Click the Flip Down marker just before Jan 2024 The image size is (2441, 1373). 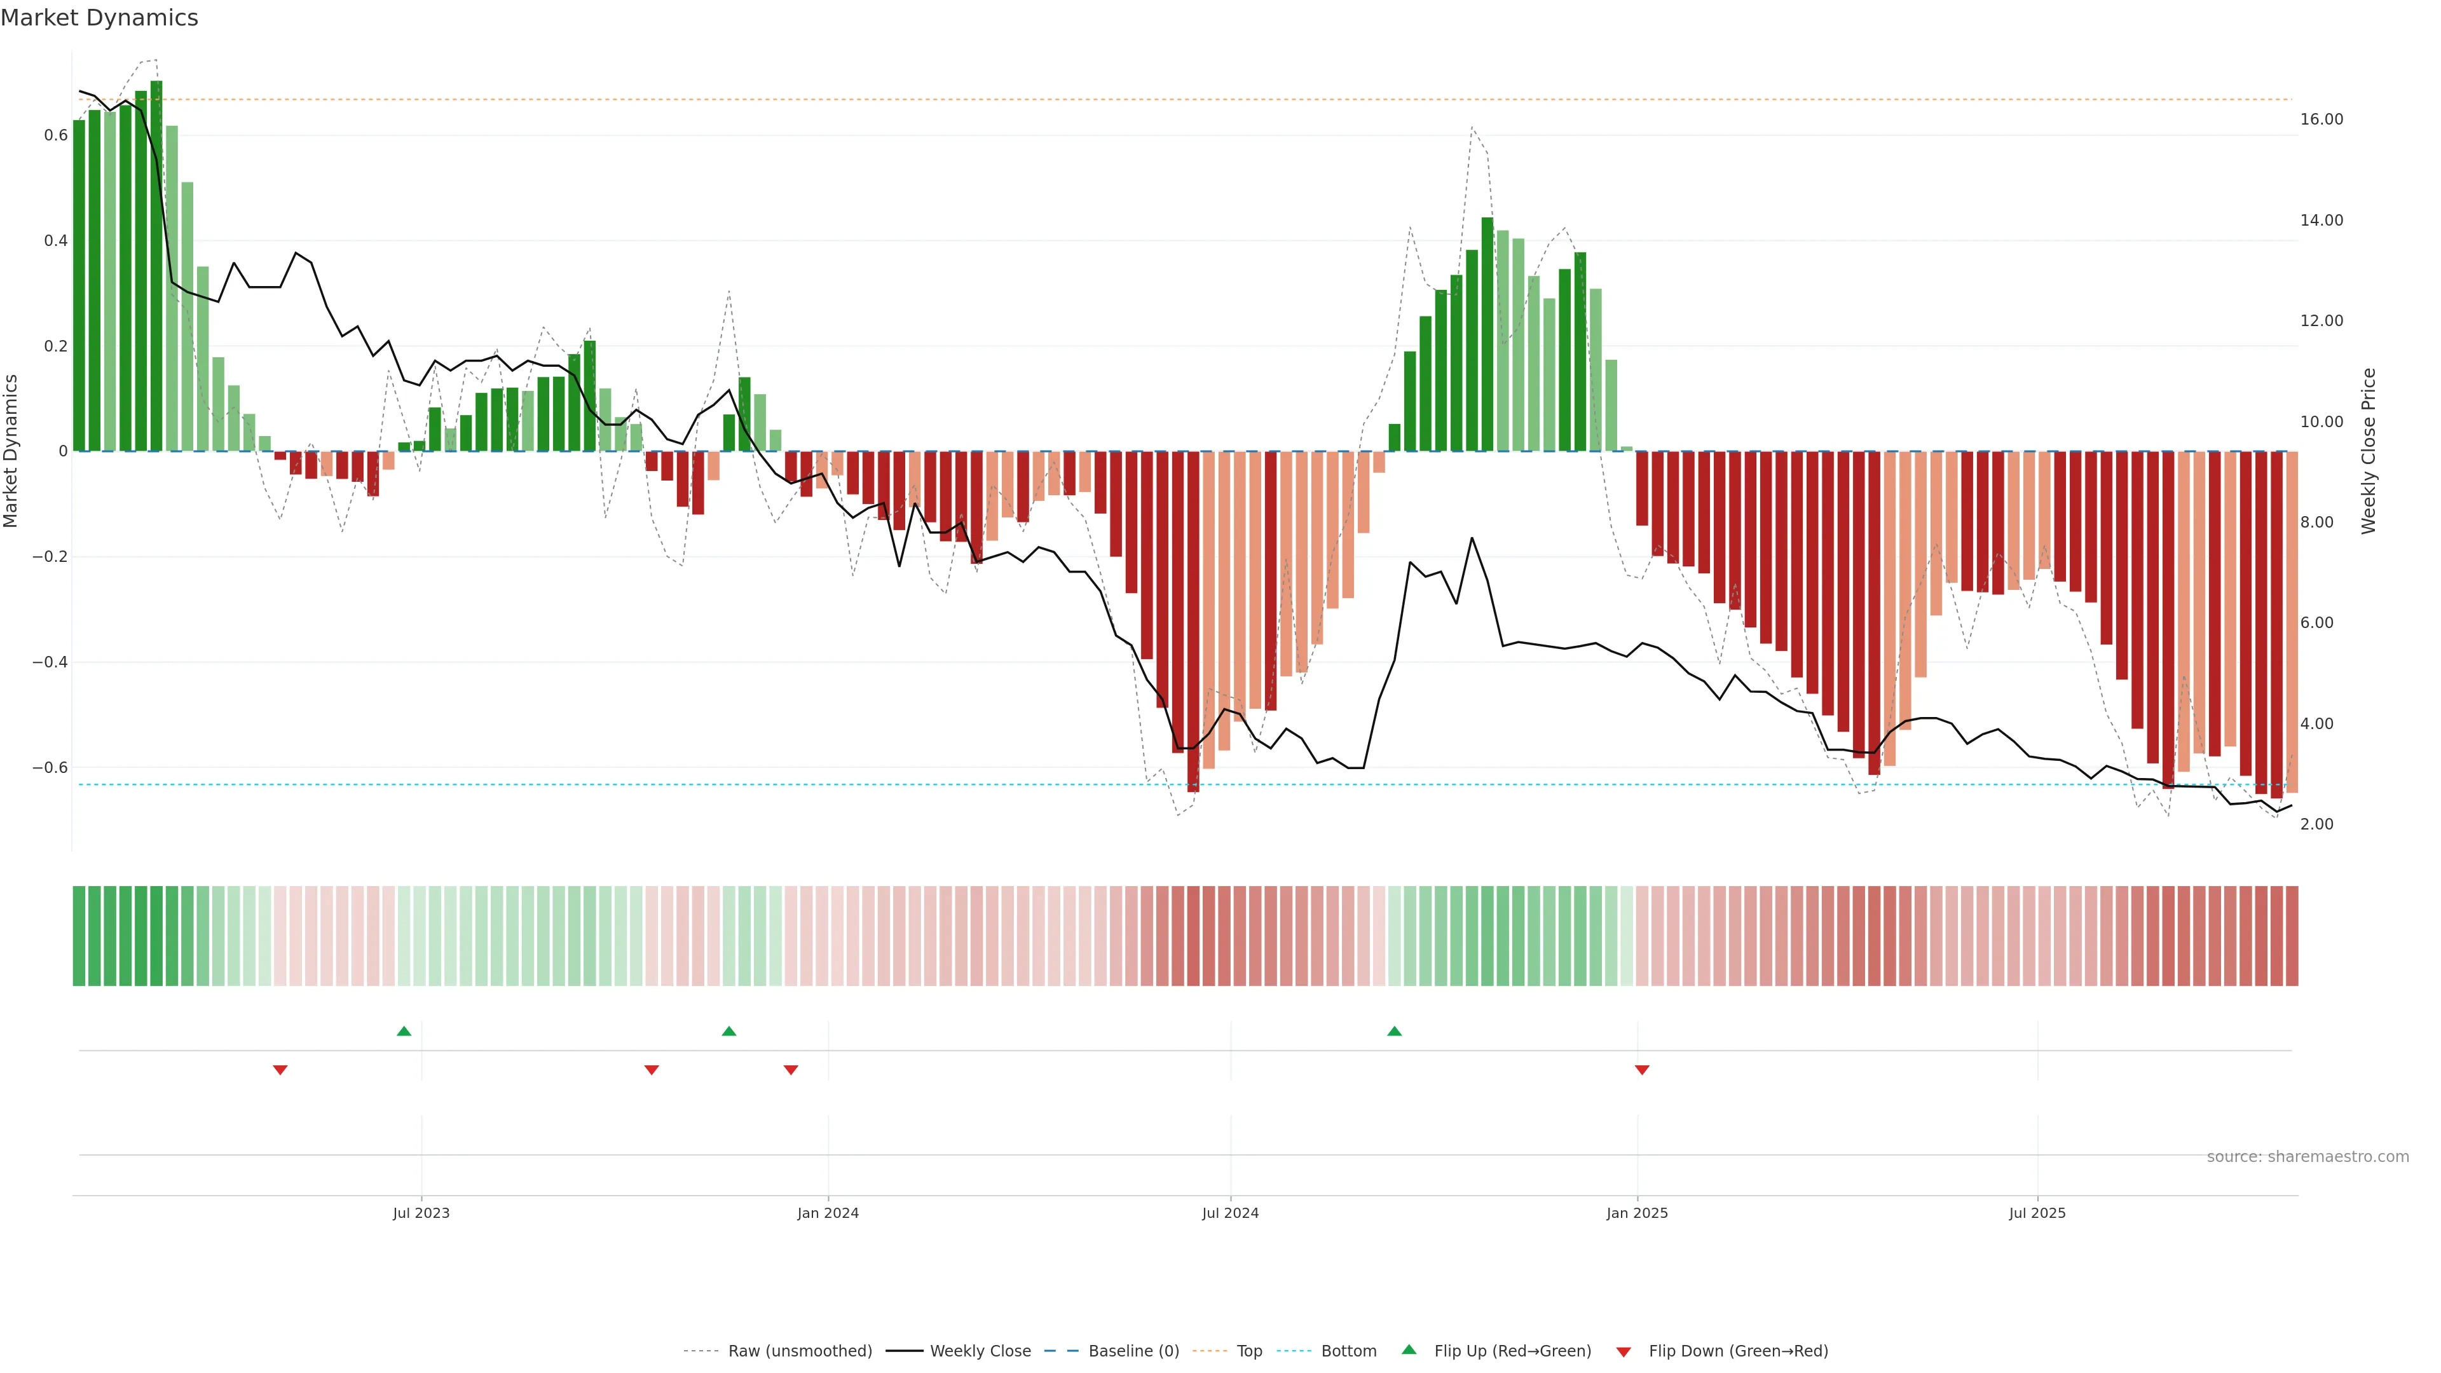[x=791, y=1070]
